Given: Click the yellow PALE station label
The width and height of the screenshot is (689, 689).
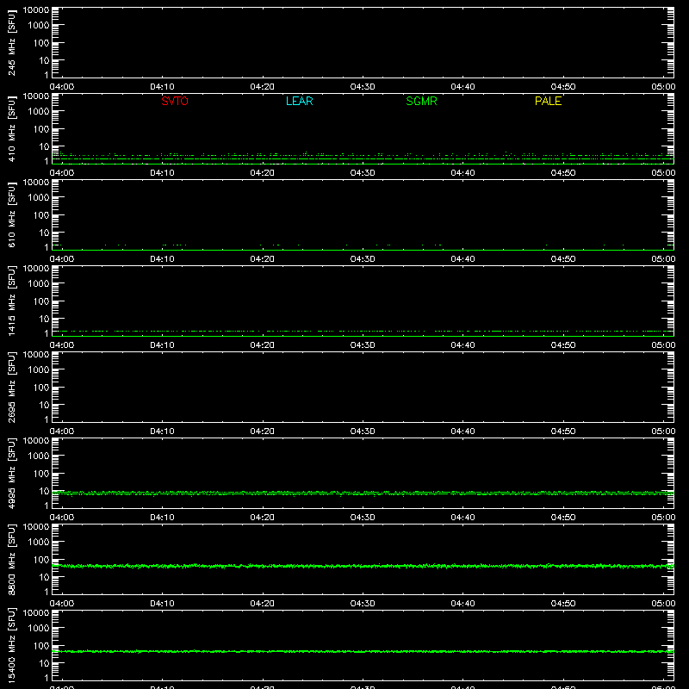Looking at the screenshot, I should [x=548, y=101].
